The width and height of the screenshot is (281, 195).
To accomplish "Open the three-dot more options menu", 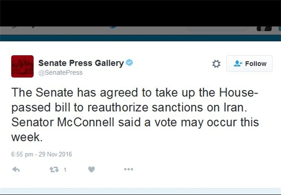I will 129,169.
